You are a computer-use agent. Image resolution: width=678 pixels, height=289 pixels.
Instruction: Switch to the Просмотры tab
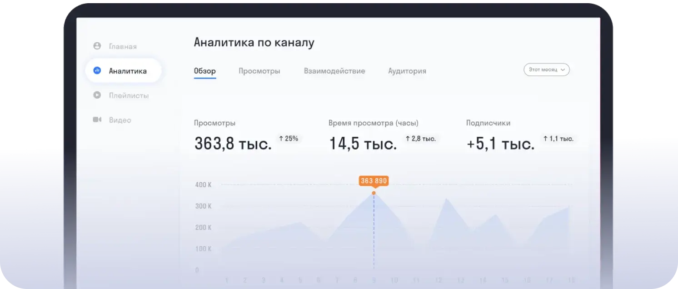(259, 71)
